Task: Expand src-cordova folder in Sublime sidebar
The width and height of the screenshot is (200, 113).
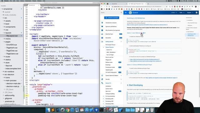Action: click(2, 72)
